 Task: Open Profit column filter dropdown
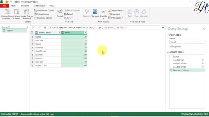pyautogui.click(x=85, y=32)
